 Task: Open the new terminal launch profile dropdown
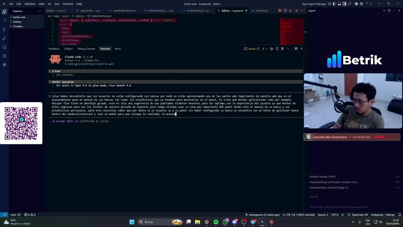(267, 49)
